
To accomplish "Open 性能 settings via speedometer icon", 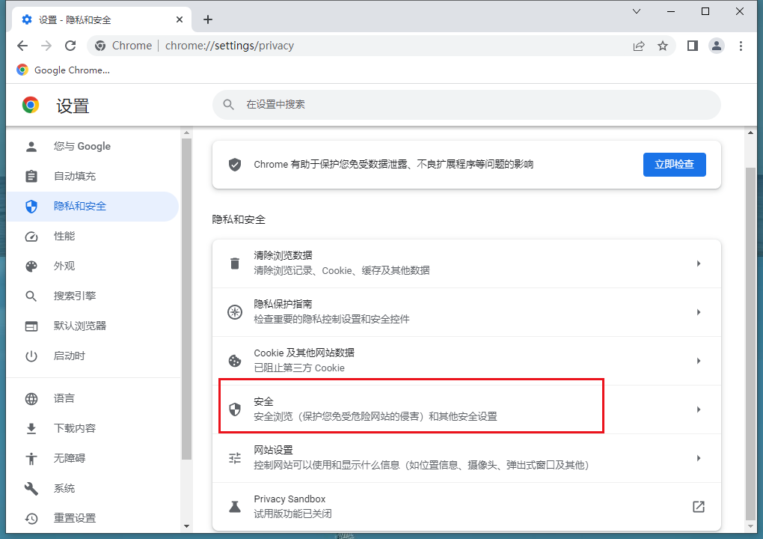I will point(31,236).
